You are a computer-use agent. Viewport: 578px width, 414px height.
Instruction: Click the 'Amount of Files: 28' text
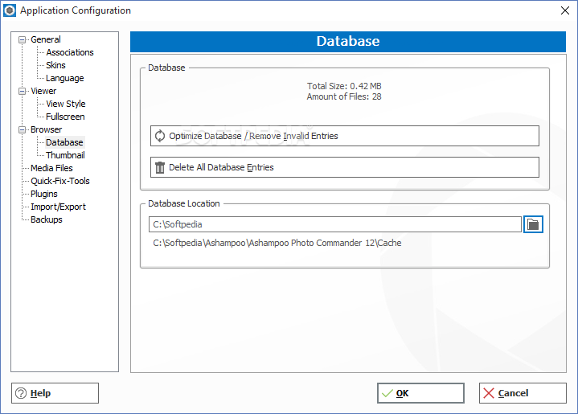click(x=344, y=97)
